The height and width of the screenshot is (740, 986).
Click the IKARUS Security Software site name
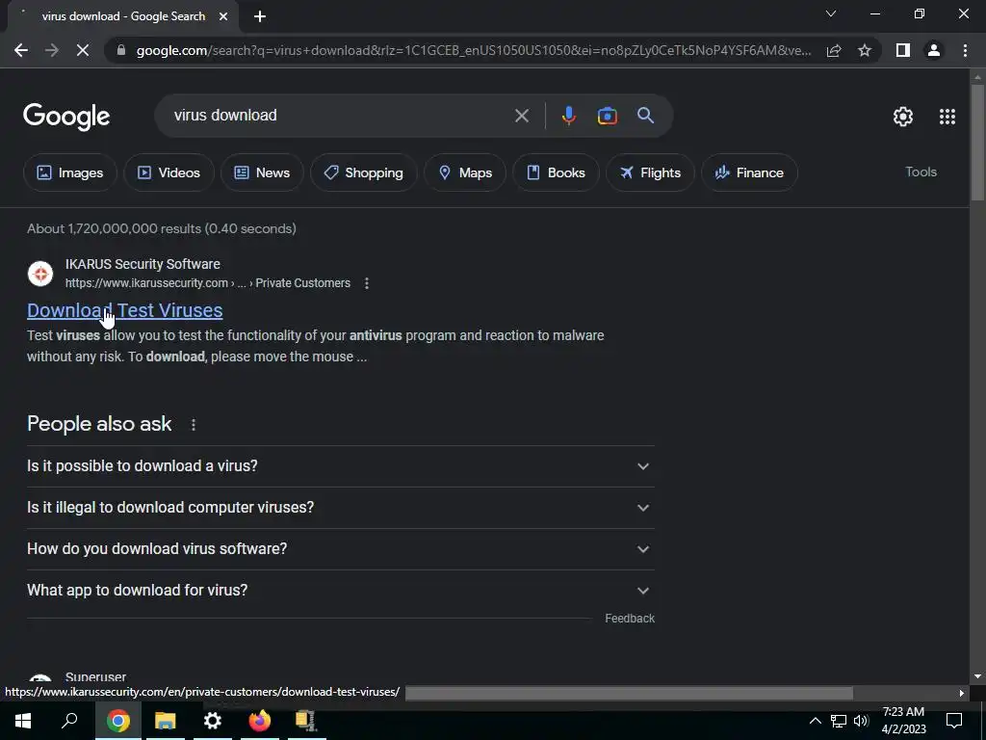click(143, 264)
